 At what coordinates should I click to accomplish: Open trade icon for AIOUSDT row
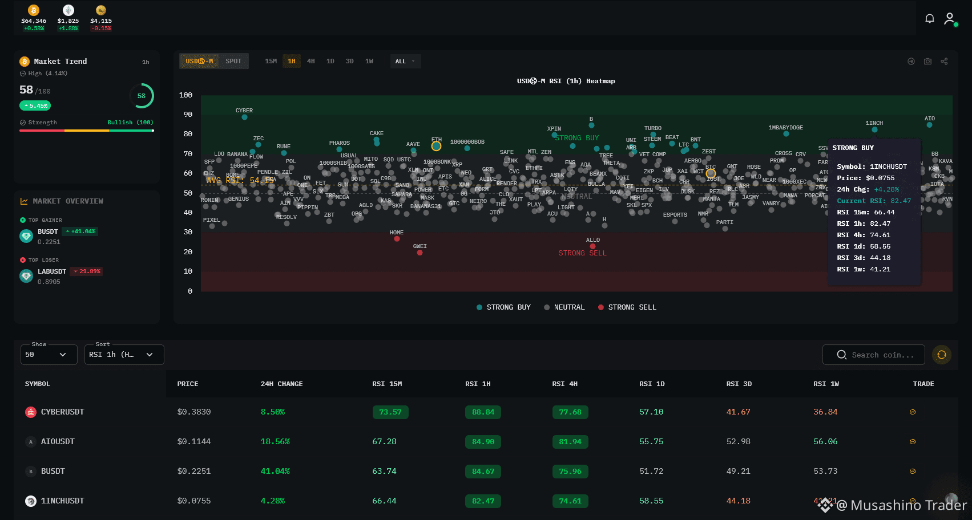click(x=912, y=441)
